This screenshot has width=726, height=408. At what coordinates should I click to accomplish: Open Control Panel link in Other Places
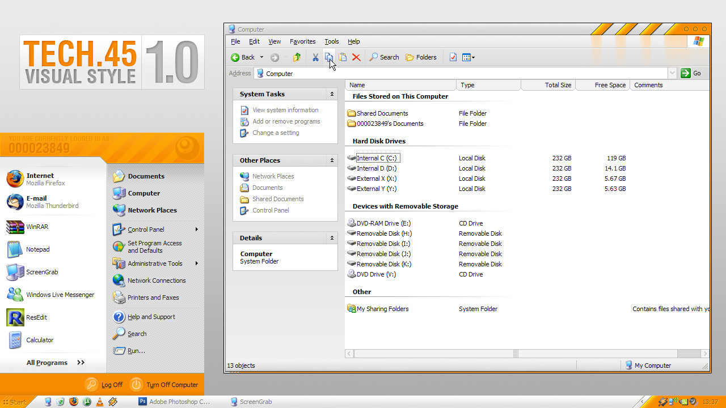(271, 210)
